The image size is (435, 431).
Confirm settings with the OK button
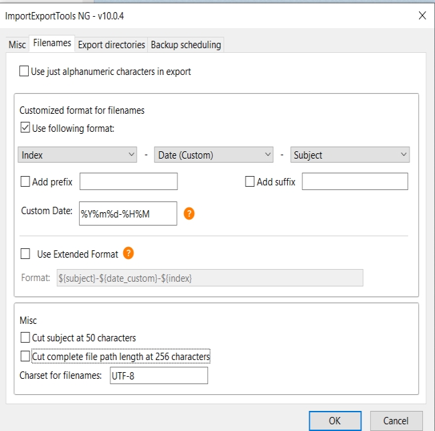click(x=335, y=421)
